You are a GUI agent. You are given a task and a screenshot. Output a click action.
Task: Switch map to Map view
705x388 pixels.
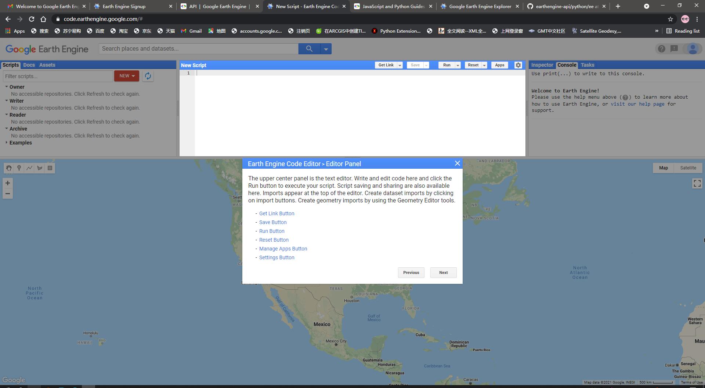664,168
